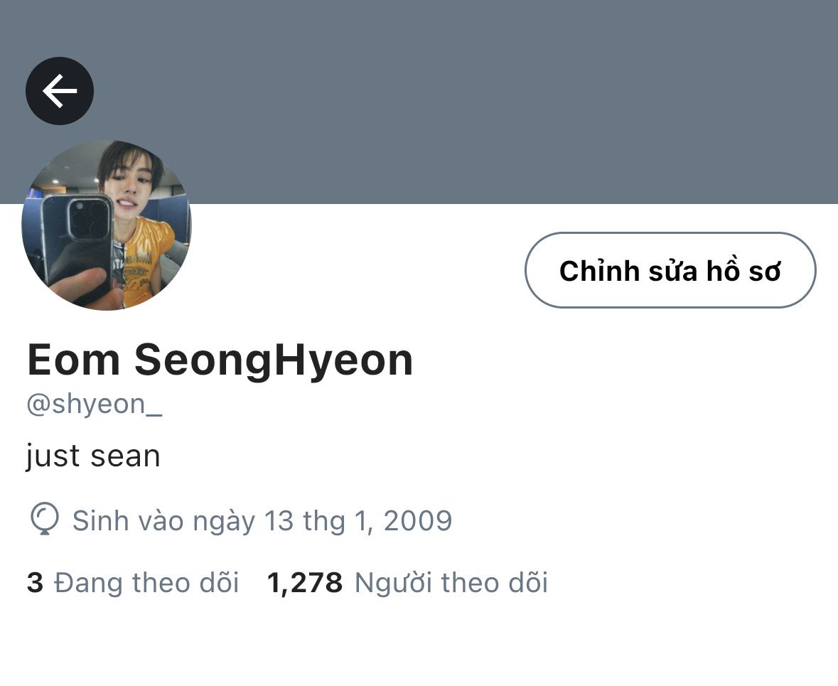This screenshot has width=838, height=686.
Task: Click the word SeongHyeon in the name
Action: tap(274, 360)
